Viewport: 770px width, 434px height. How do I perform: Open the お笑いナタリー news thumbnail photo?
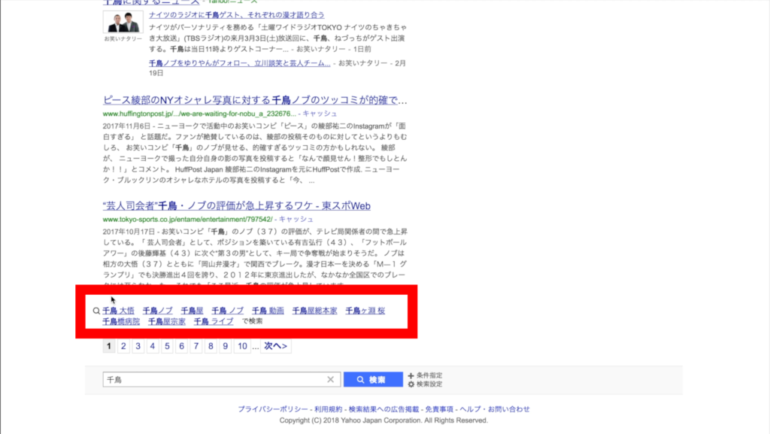(123, 22)
